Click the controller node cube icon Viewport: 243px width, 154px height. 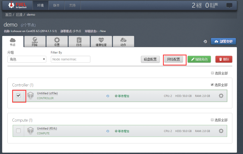click(30, 95)
